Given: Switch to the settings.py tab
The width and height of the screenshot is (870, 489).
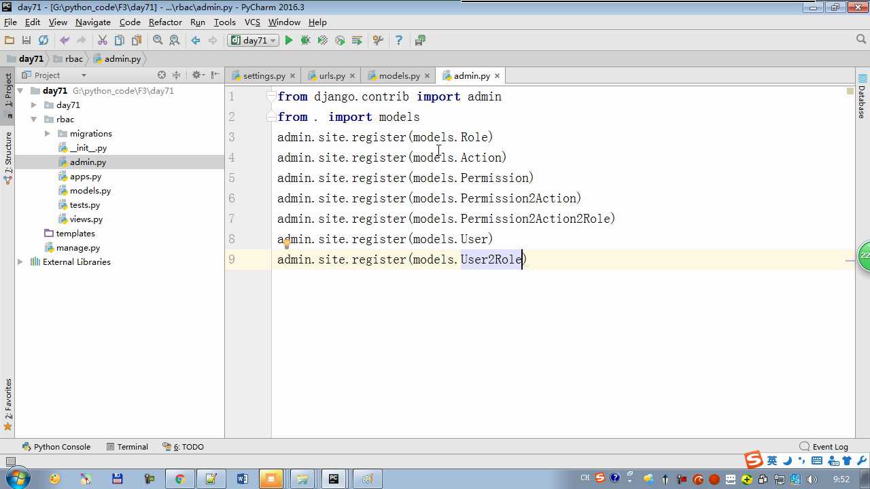Looking at the screenshot, I should (264, 76).
